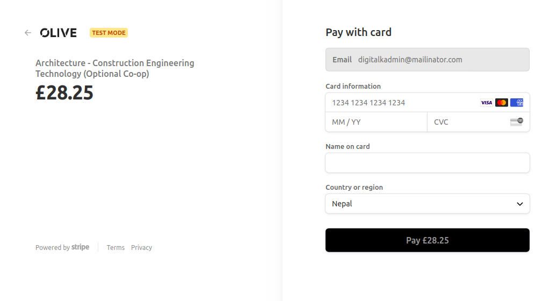The height and width of the screenshot is (301, 557).
Task: Open the Terms link
Action: [115, 248]
